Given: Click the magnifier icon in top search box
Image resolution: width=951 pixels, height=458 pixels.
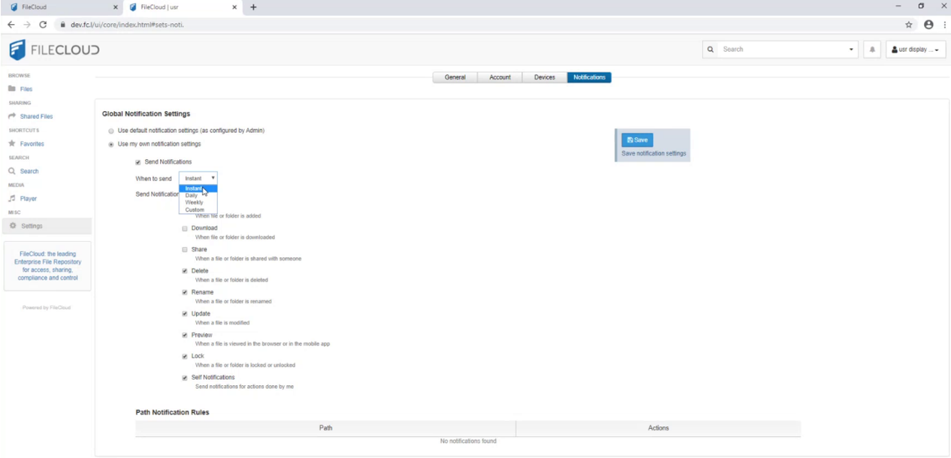Looking at the screenshot, I should point(711,50).
